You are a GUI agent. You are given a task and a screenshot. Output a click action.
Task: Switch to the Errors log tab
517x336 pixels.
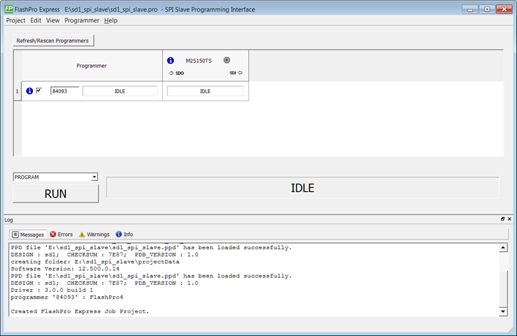pos(61,235)
